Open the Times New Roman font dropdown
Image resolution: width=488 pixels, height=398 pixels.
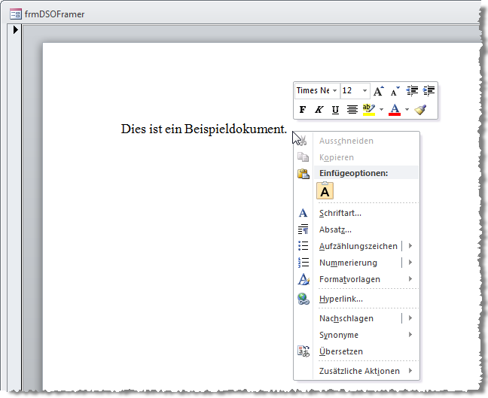pos(334,91)
